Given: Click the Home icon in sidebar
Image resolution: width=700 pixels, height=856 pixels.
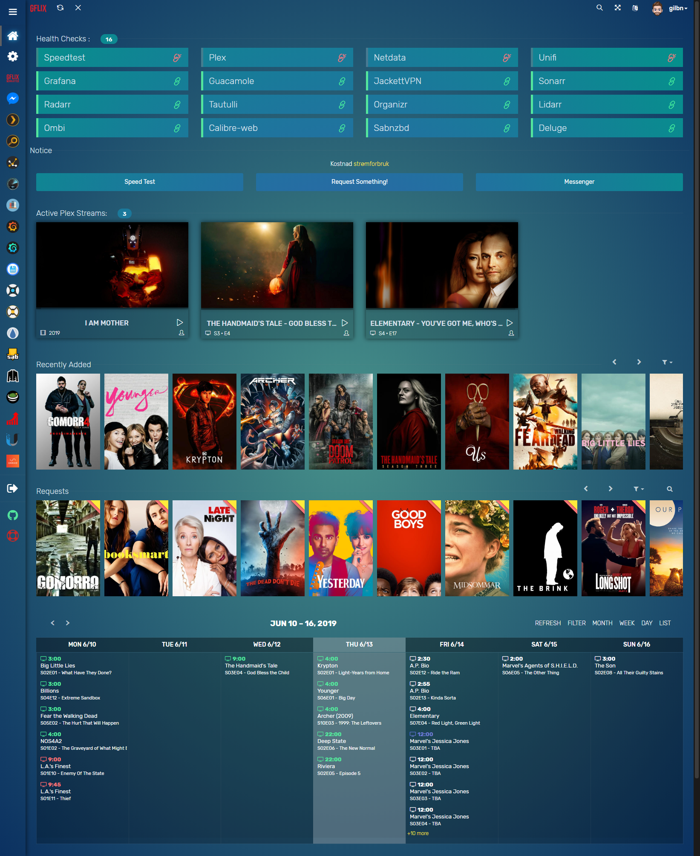Looking at the screenshot, I should [13, 36].
